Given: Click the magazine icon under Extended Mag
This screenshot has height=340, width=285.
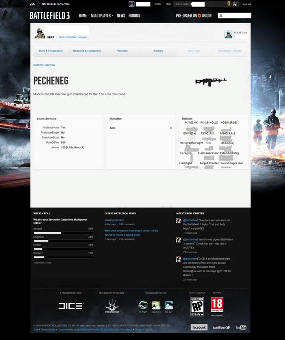Looking at the screenshot, I should (226, 158).
